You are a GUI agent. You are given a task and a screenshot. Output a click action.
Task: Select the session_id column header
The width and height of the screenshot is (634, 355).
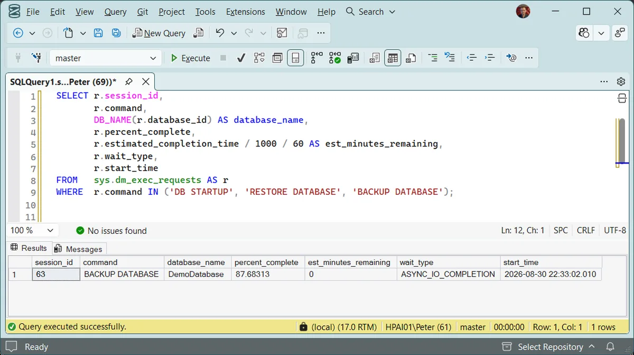pyautogui.click(x=55, y=262)
